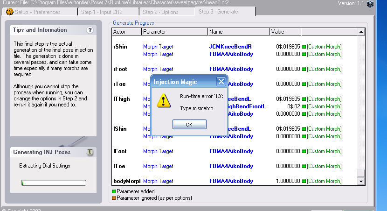Click the Actor column header
Viewport: 387px width, 211px height.
point(126,32)
